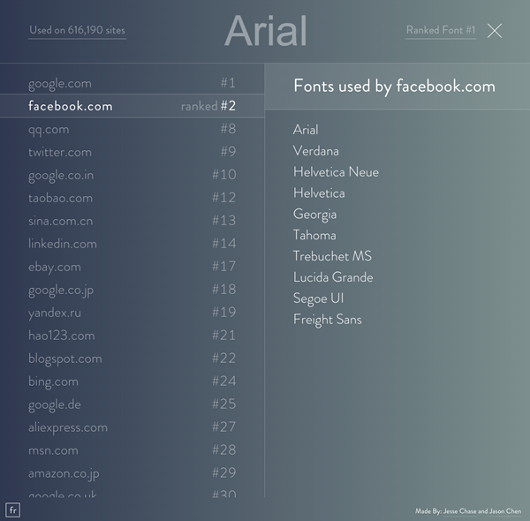Visit the Jesse Chase credit link
530x521 pixels.
[459, 511]
